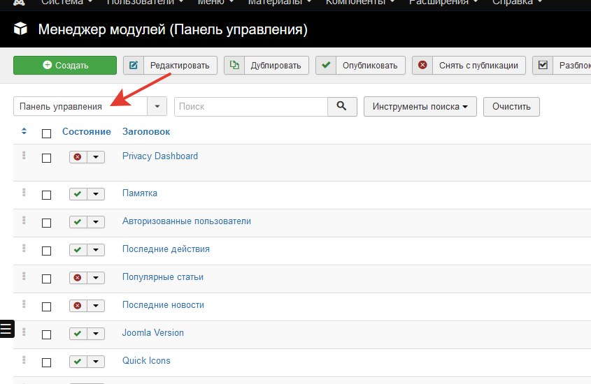Grab Joomla Version row drag handle

pyautogui.click(x=24, y=332)
